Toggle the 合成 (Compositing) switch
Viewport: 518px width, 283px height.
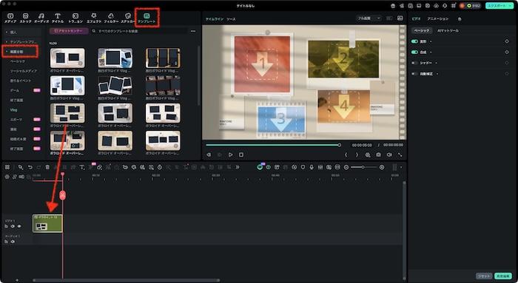414,52
